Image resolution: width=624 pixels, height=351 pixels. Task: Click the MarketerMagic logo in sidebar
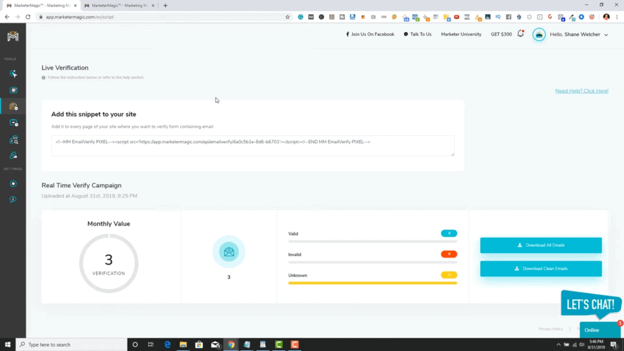[13, 36]
